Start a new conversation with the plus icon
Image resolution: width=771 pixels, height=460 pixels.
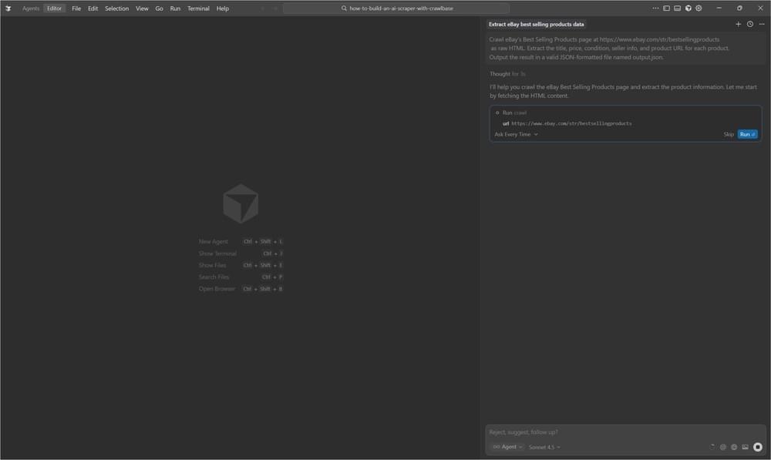739,24
